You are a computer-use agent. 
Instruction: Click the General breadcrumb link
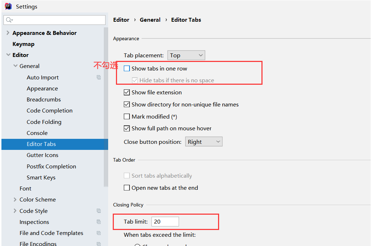(x=150, y=20)
